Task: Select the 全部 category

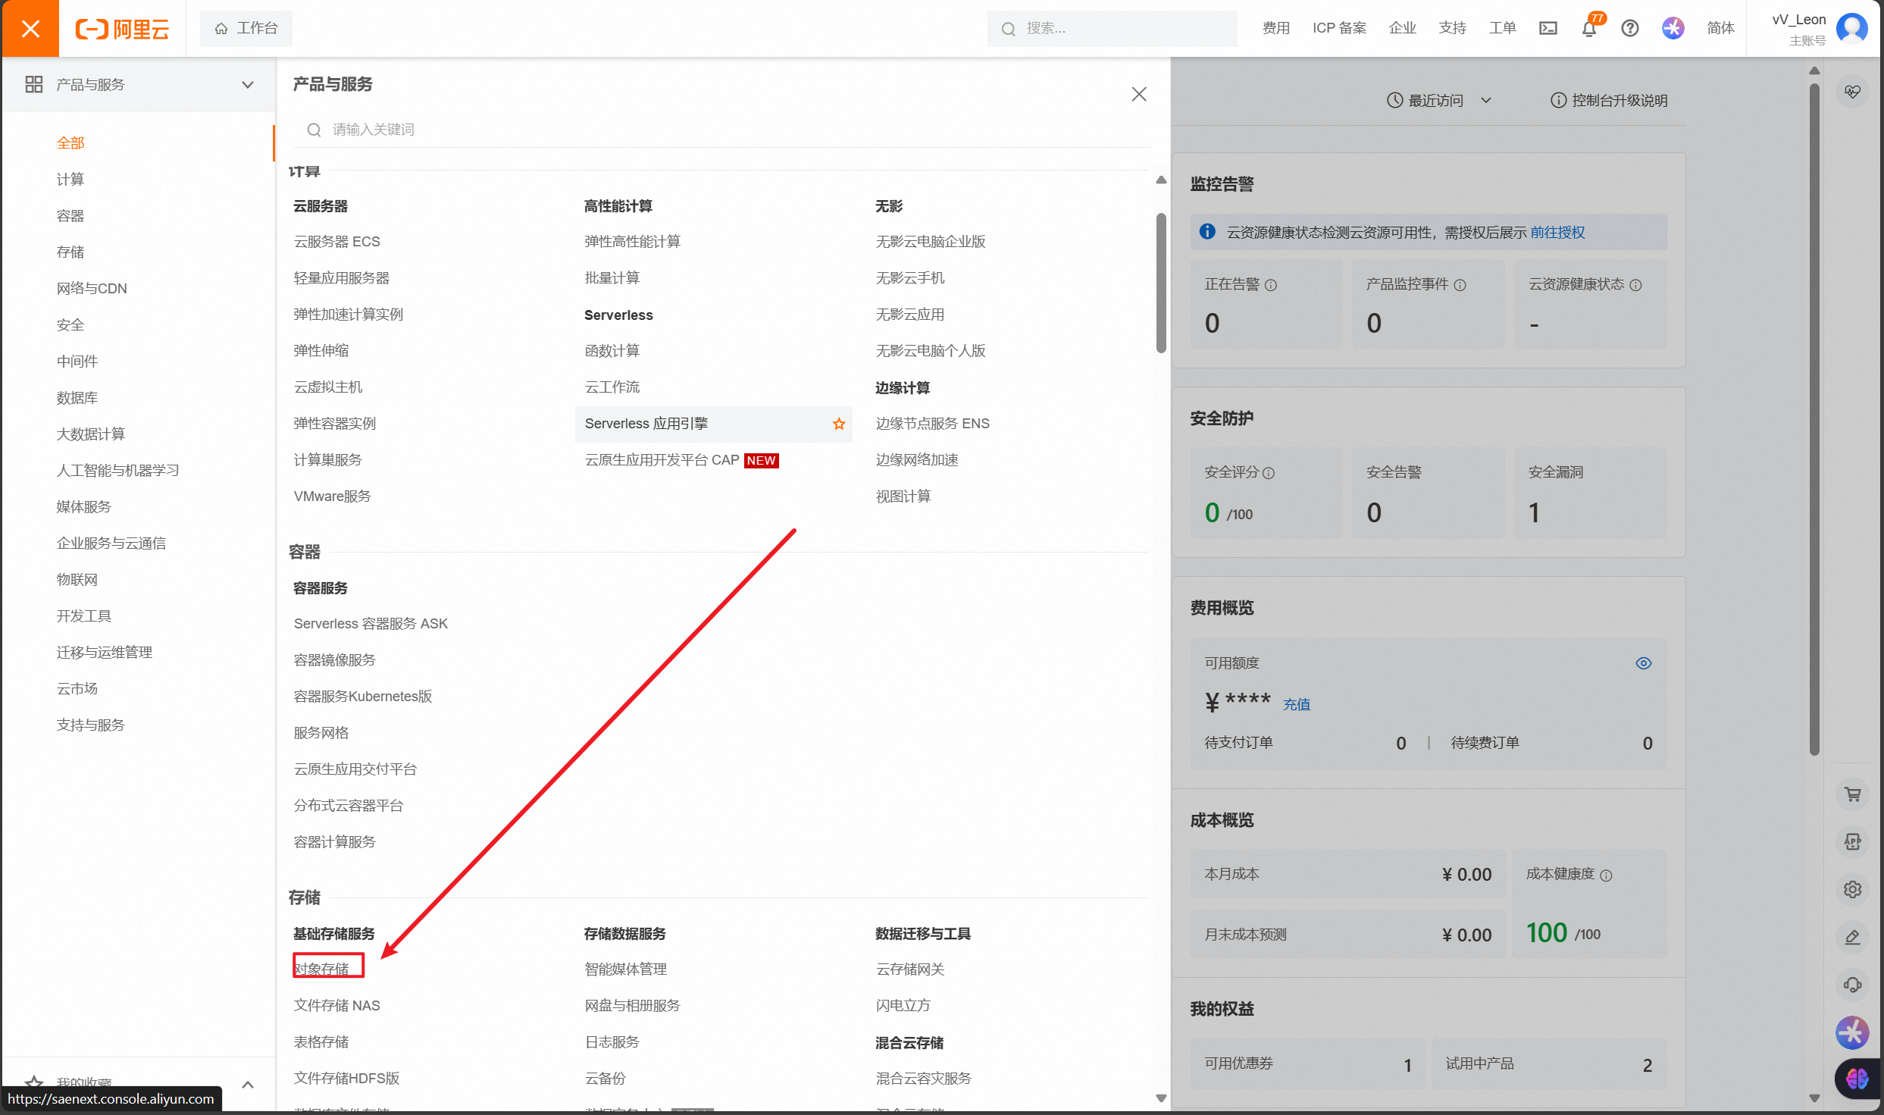Action: (70, 143)
